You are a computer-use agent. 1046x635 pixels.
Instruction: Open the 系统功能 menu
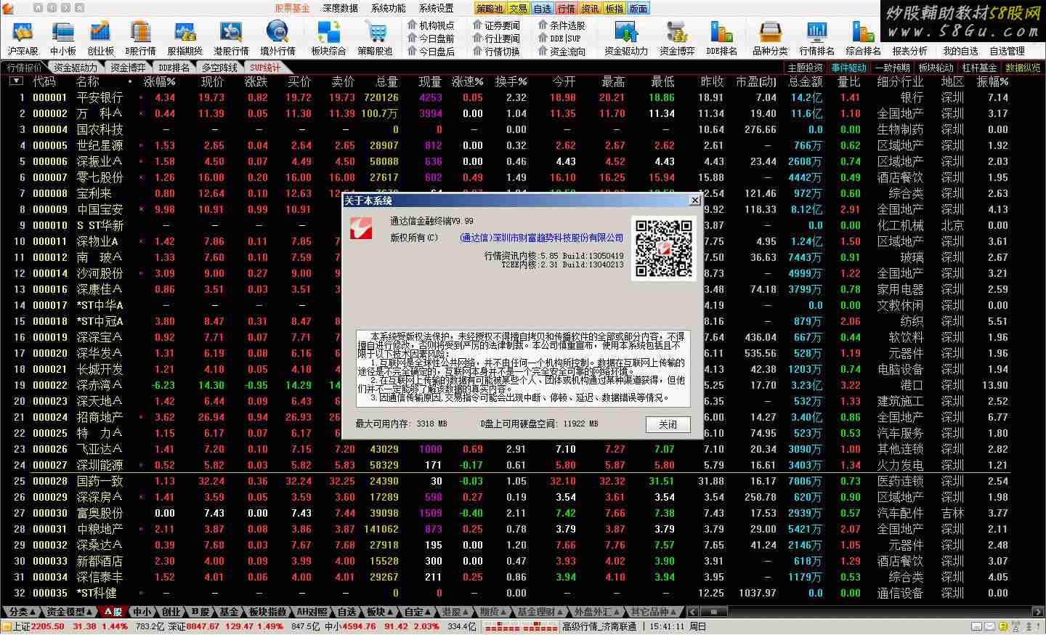(388, 9)
